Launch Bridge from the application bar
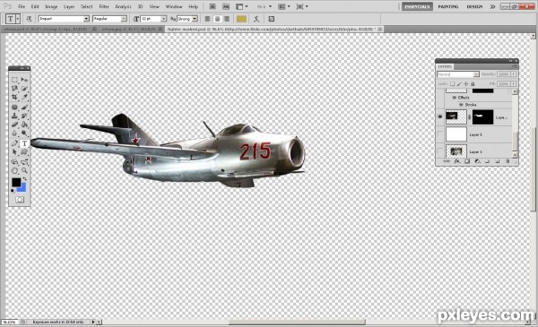This screenshot has width=538, height=327. tap(213, 6)
